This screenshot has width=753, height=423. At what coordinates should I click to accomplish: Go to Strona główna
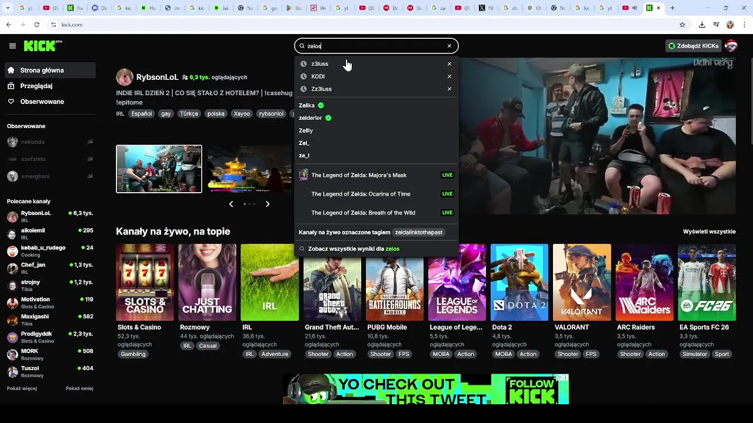[x=50, y=70]
